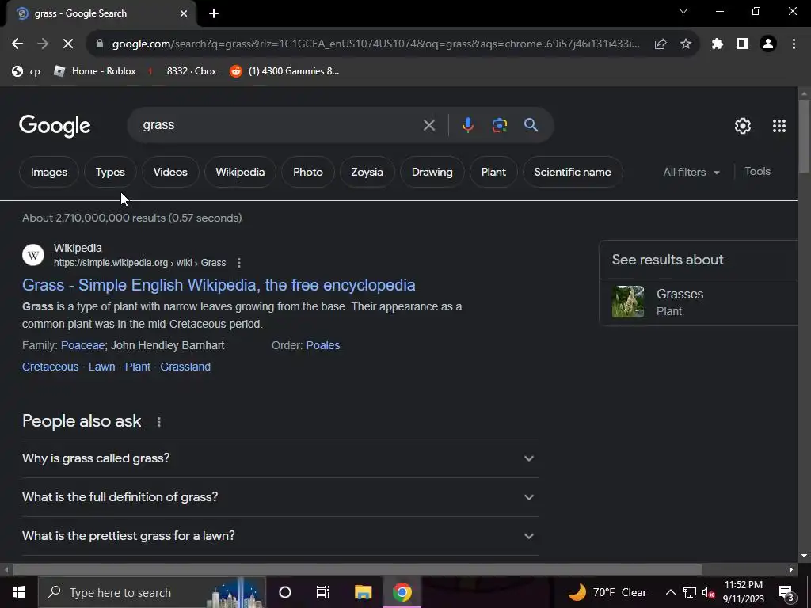811x608 pixels.
Task: Submit search with magnifier icon
Action: 531,125
